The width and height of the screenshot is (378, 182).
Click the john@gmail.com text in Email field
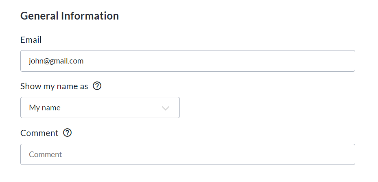tap(56, 61)
